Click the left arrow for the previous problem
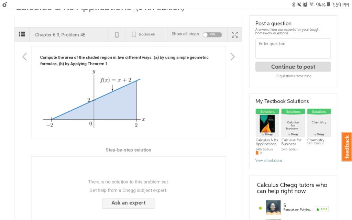The image size is (352, 220). pos(24,57)
